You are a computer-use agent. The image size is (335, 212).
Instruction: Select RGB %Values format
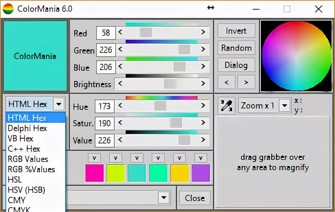click(x=36, y=169)
